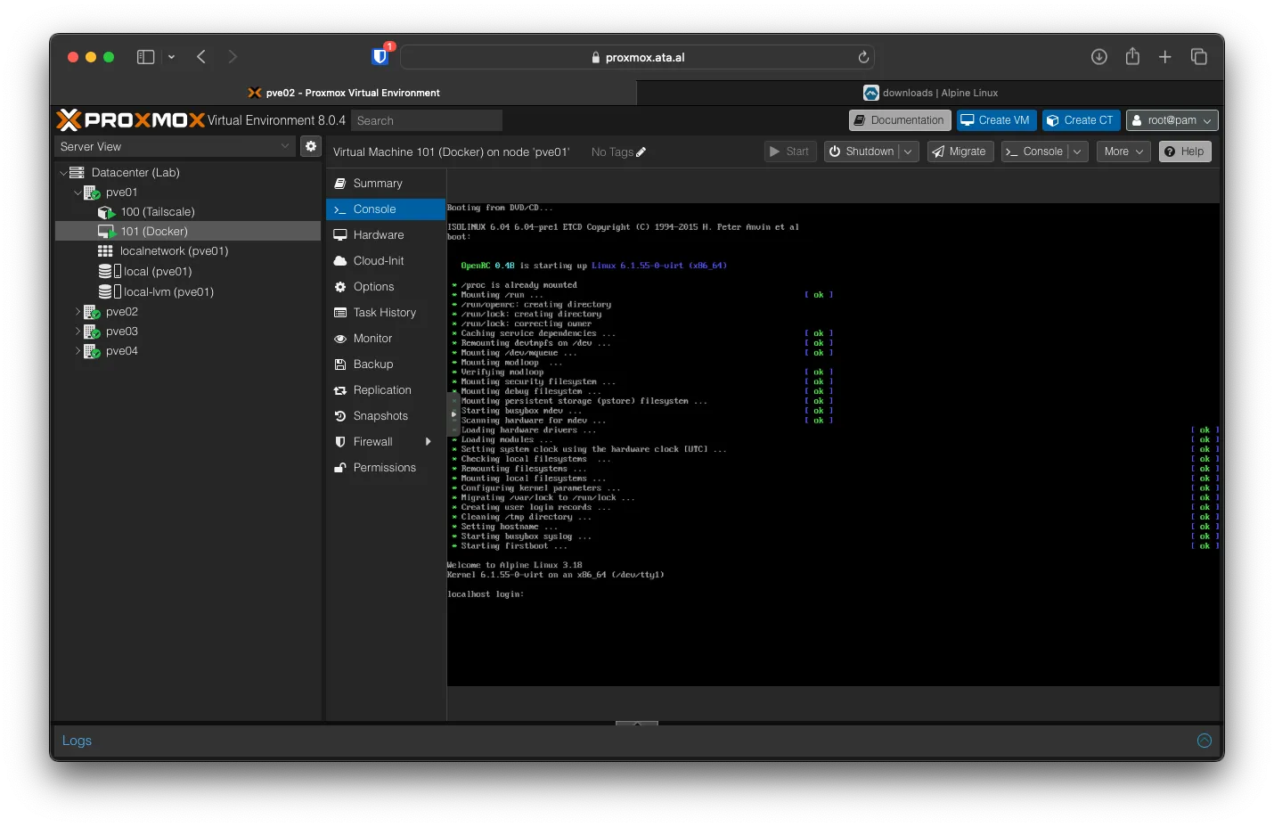The image size is (1274, 827).
Task: Click the Migrate button
Action: [x=960, y=151]
